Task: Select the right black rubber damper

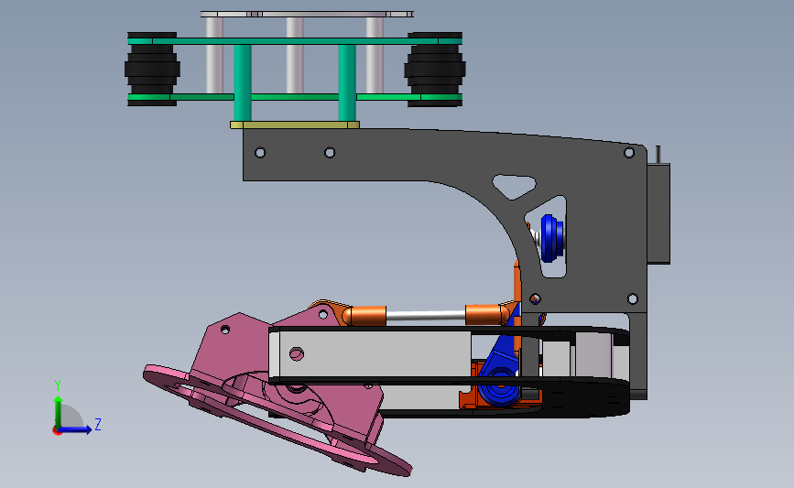Action: (435, 70)
